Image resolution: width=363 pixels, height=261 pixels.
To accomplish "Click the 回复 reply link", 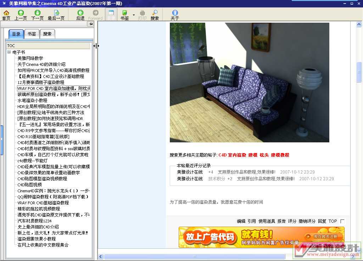I will (322, 221).
